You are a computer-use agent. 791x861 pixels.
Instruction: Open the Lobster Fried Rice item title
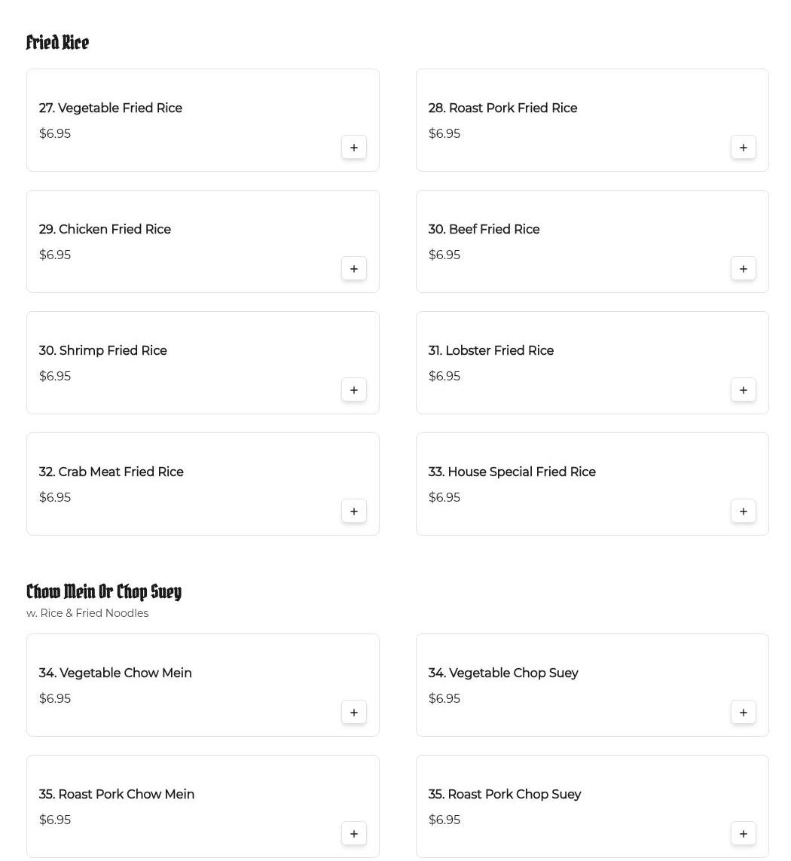(x=490, y=351)
